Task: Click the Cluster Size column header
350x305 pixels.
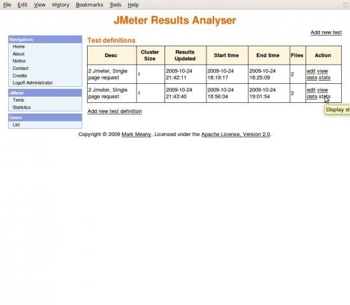Action: [x=151, y=55]
